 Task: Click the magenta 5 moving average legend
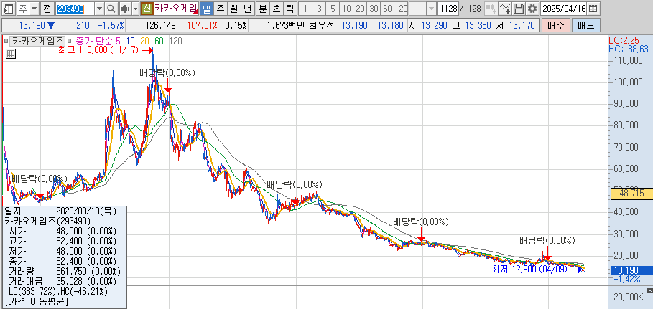pos(117,41)
